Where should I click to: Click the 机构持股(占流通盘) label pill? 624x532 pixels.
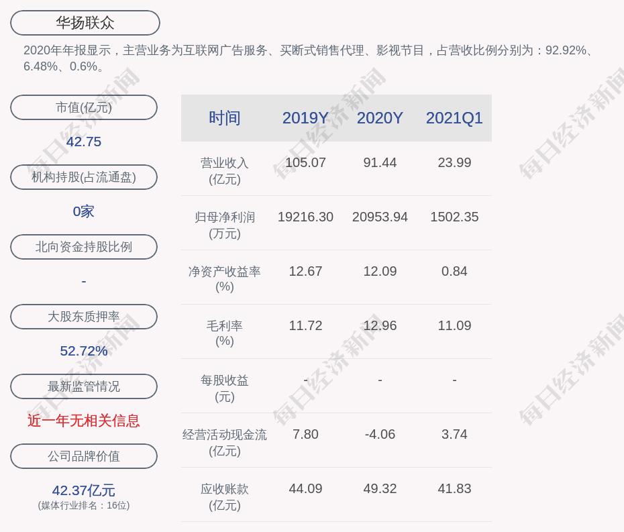point(84,177)
